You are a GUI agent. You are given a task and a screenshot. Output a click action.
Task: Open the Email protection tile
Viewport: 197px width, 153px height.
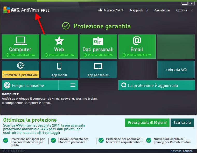(137, 46)
